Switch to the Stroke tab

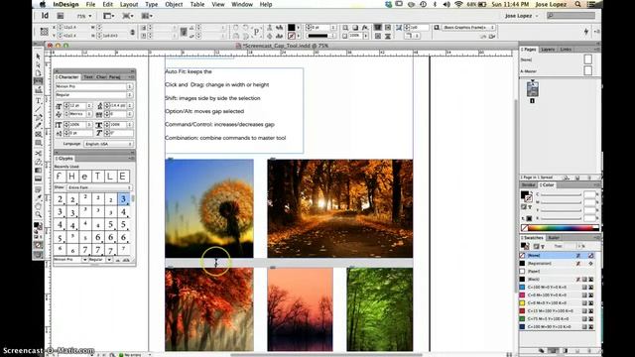(528, 185)
